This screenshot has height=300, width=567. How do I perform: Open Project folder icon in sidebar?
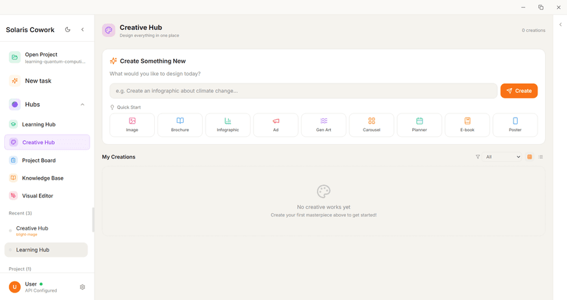point(14,57)
